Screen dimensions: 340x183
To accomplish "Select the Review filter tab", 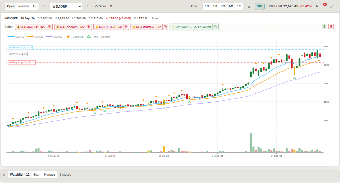I will 23,6.
